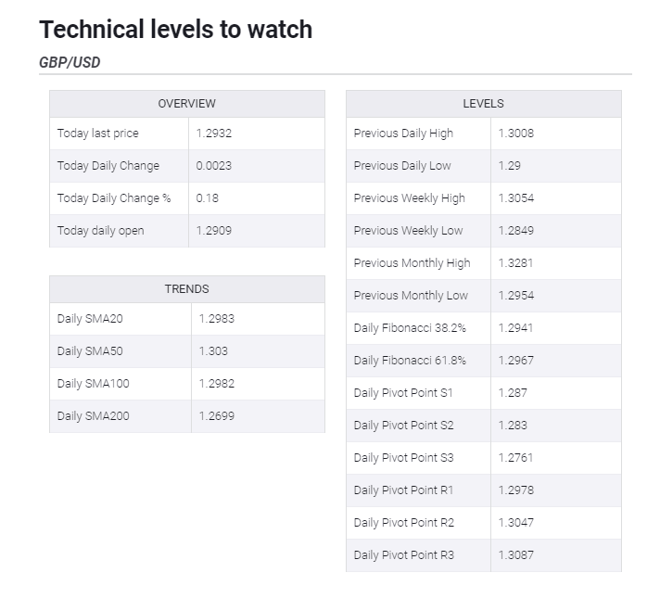The width and height of the screenshot is (660, 598).
Task: Select the Daily Pivot Point R3 value 1.3087
Action: (516, 555)
